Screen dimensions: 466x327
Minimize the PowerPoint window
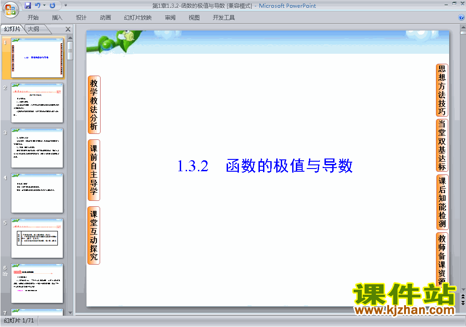click(x=446, y=5)
